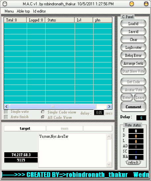Toggle the Single vote checkbox
Image resolution: width=151 pixels, height=181 pixels.
click(x=6, y=112)
